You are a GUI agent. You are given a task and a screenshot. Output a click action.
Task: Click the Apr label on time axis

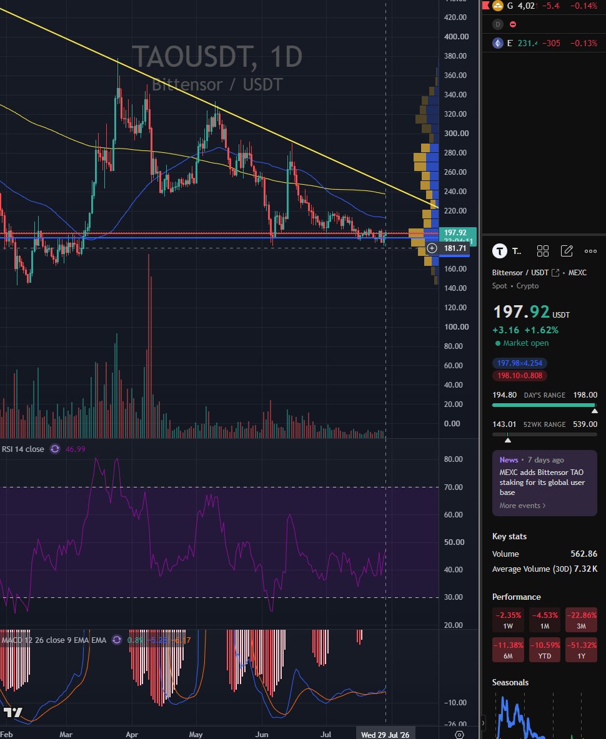pyautogui.click(x=132, y=735)
